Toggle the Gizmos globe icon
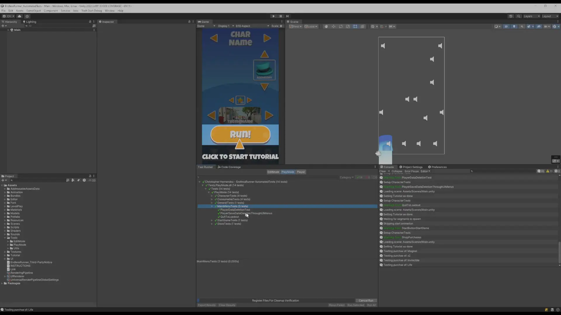 (x=555, y=27)
